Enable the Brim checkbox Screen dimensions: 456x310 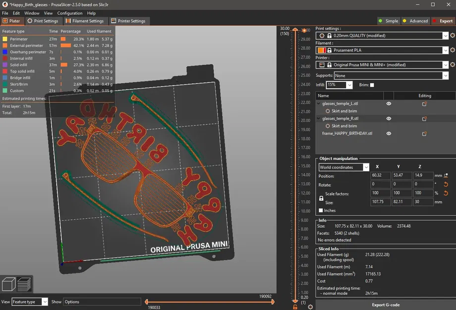(x=372, y=85)
